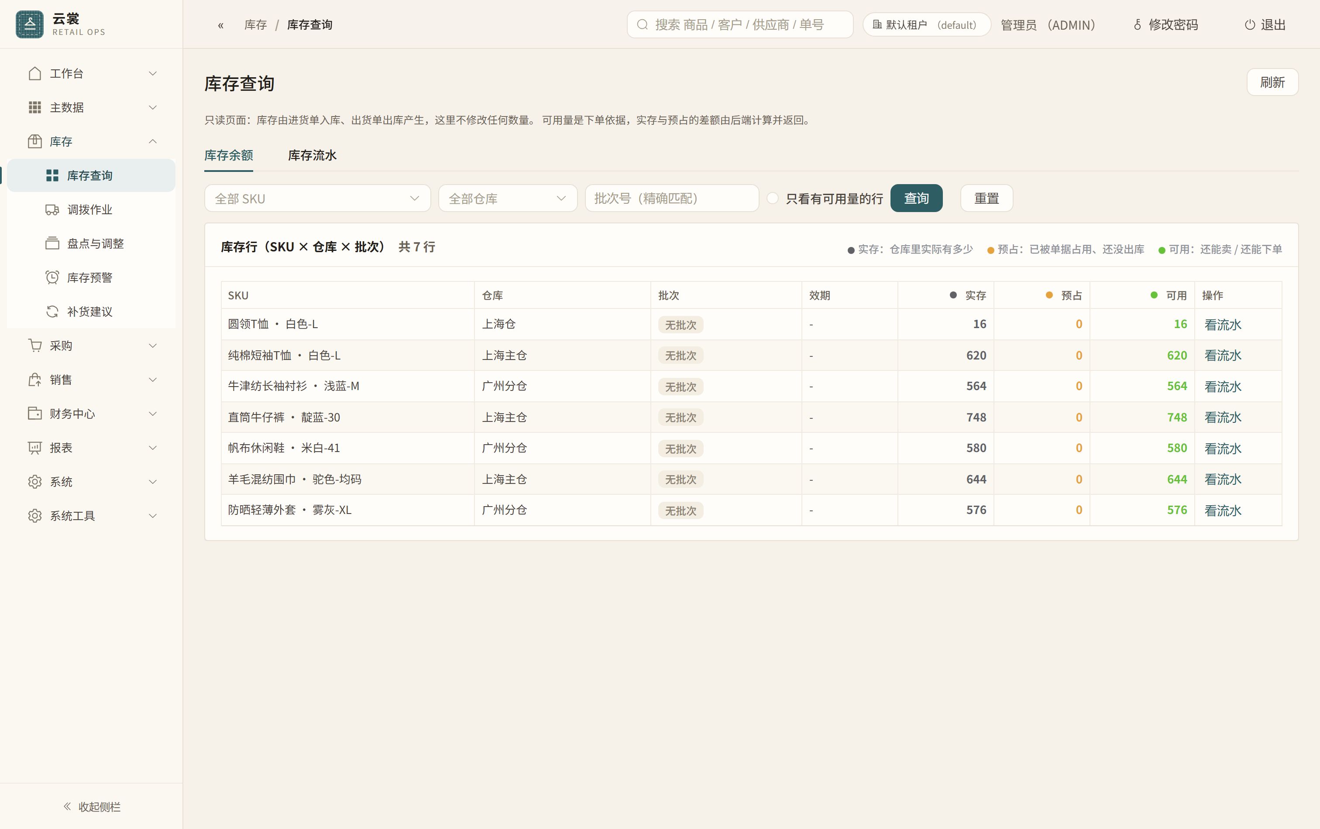This screenshot has height=829, width=1320.
Task: Click the 系统工具 gear icon
Action: pos(34,516)
